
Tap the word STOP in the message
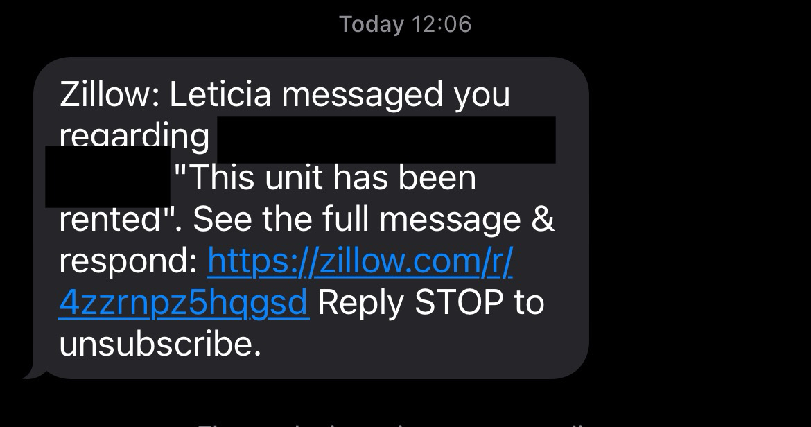tap(459, 303)
